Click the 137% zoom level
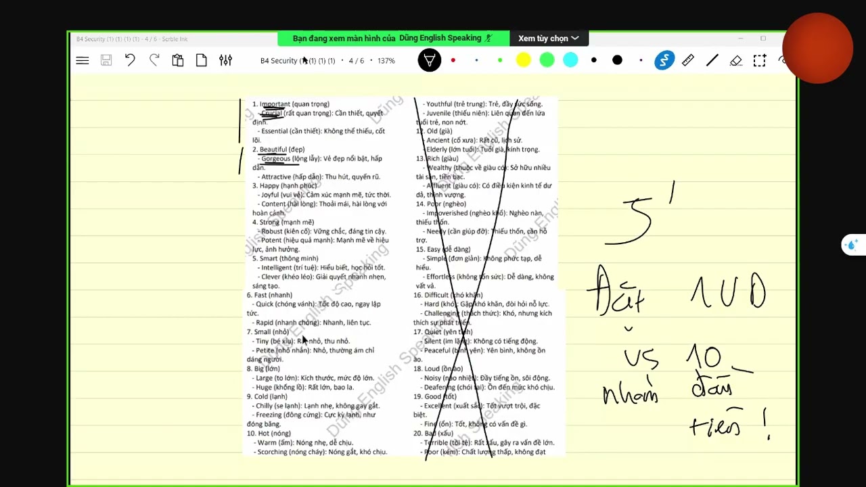This screenshot has width=866, height=487. [x=386, y=61]
